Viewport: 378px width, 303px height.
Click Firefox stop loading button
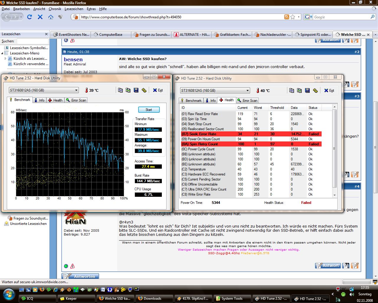[40, 17]
